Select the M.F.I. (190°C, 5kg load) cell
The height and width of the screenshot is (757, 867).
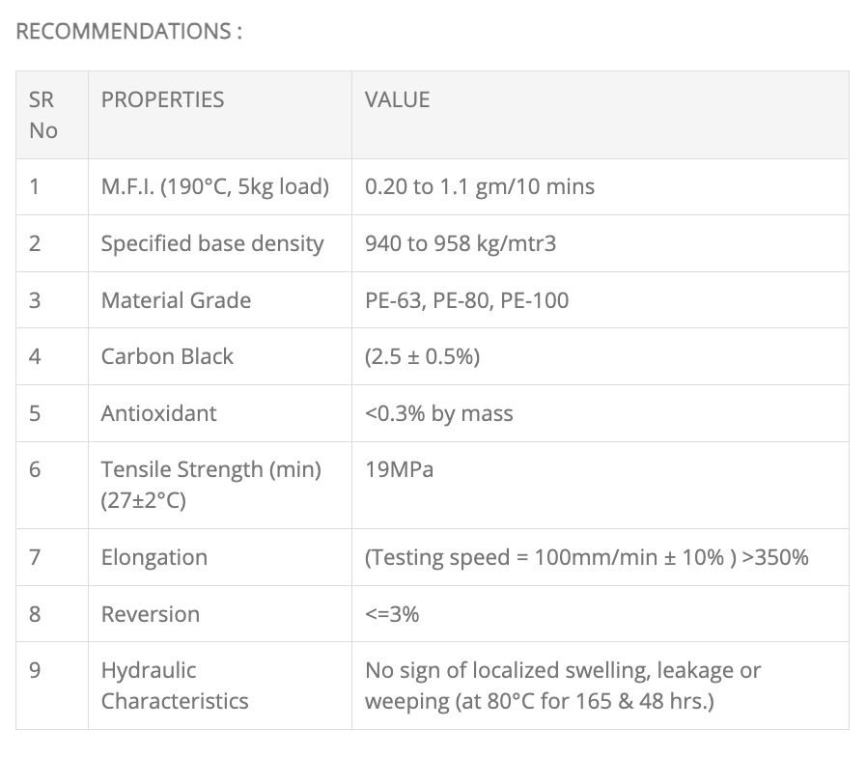pos(214,186)
